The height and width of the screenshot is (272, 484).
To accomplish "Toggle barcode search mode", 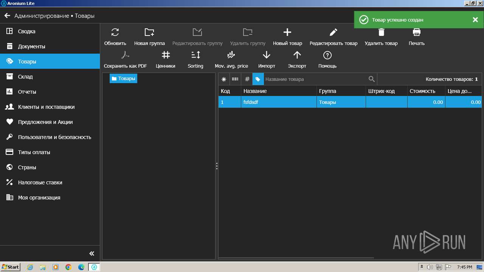I will (x=235, y=79).
